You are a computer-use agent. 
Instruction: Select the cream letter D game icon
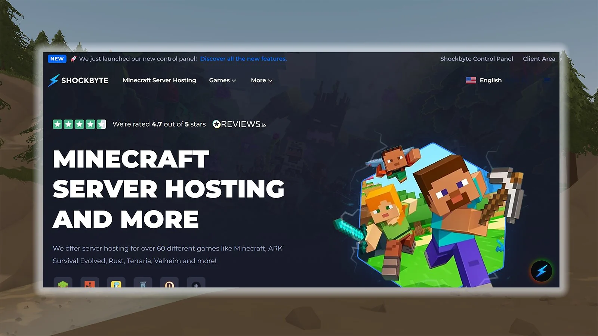[169, 283]
